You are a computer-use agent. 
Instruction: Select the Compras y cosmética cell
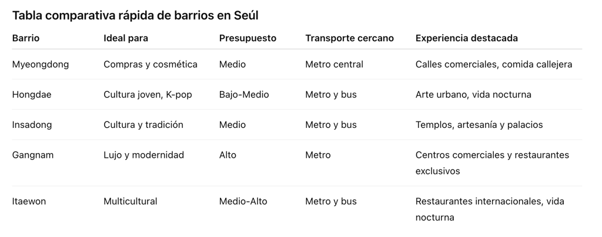coord(150,65)
